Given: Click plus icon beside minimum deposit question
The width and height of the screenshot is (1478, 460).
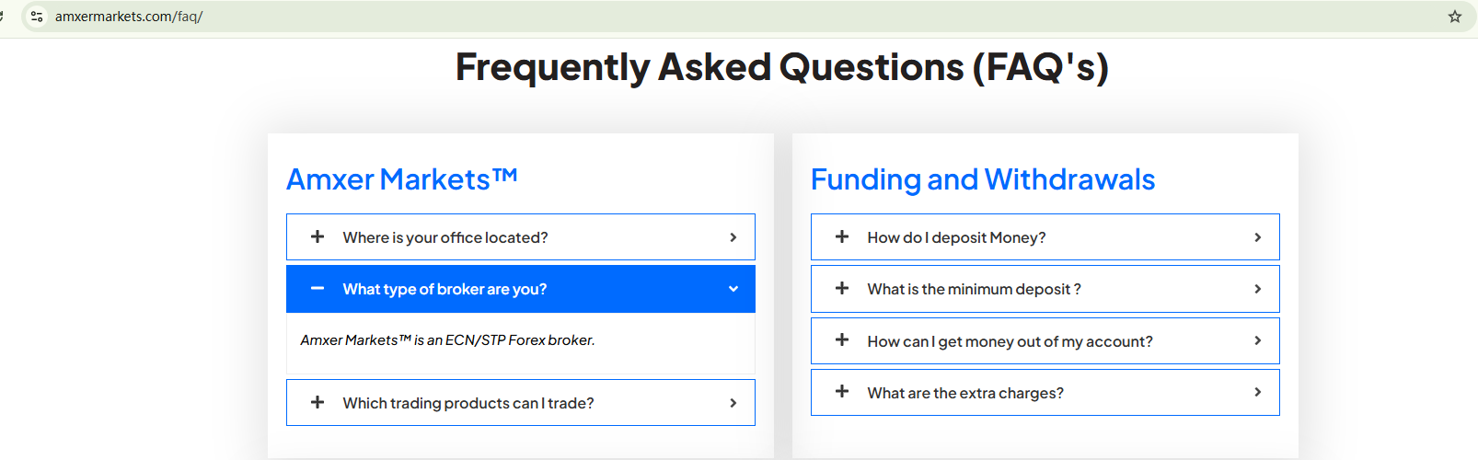Looking at the screenshot, I should [x=842, y=288].
